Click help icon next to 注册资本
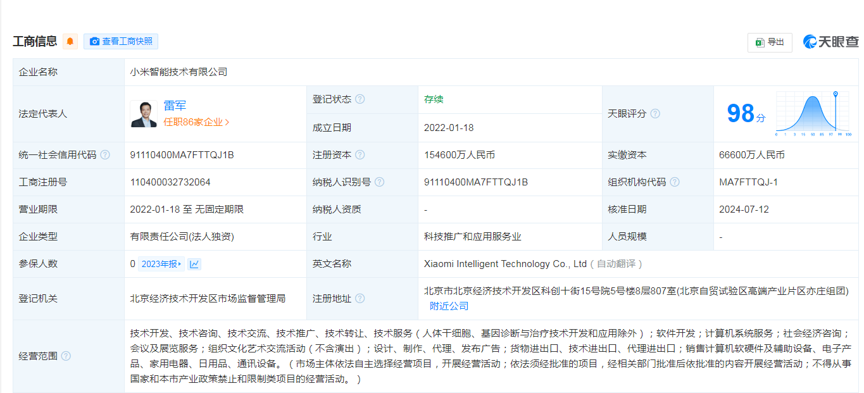This screenshot has height=393, width=864. pos(360,155)
